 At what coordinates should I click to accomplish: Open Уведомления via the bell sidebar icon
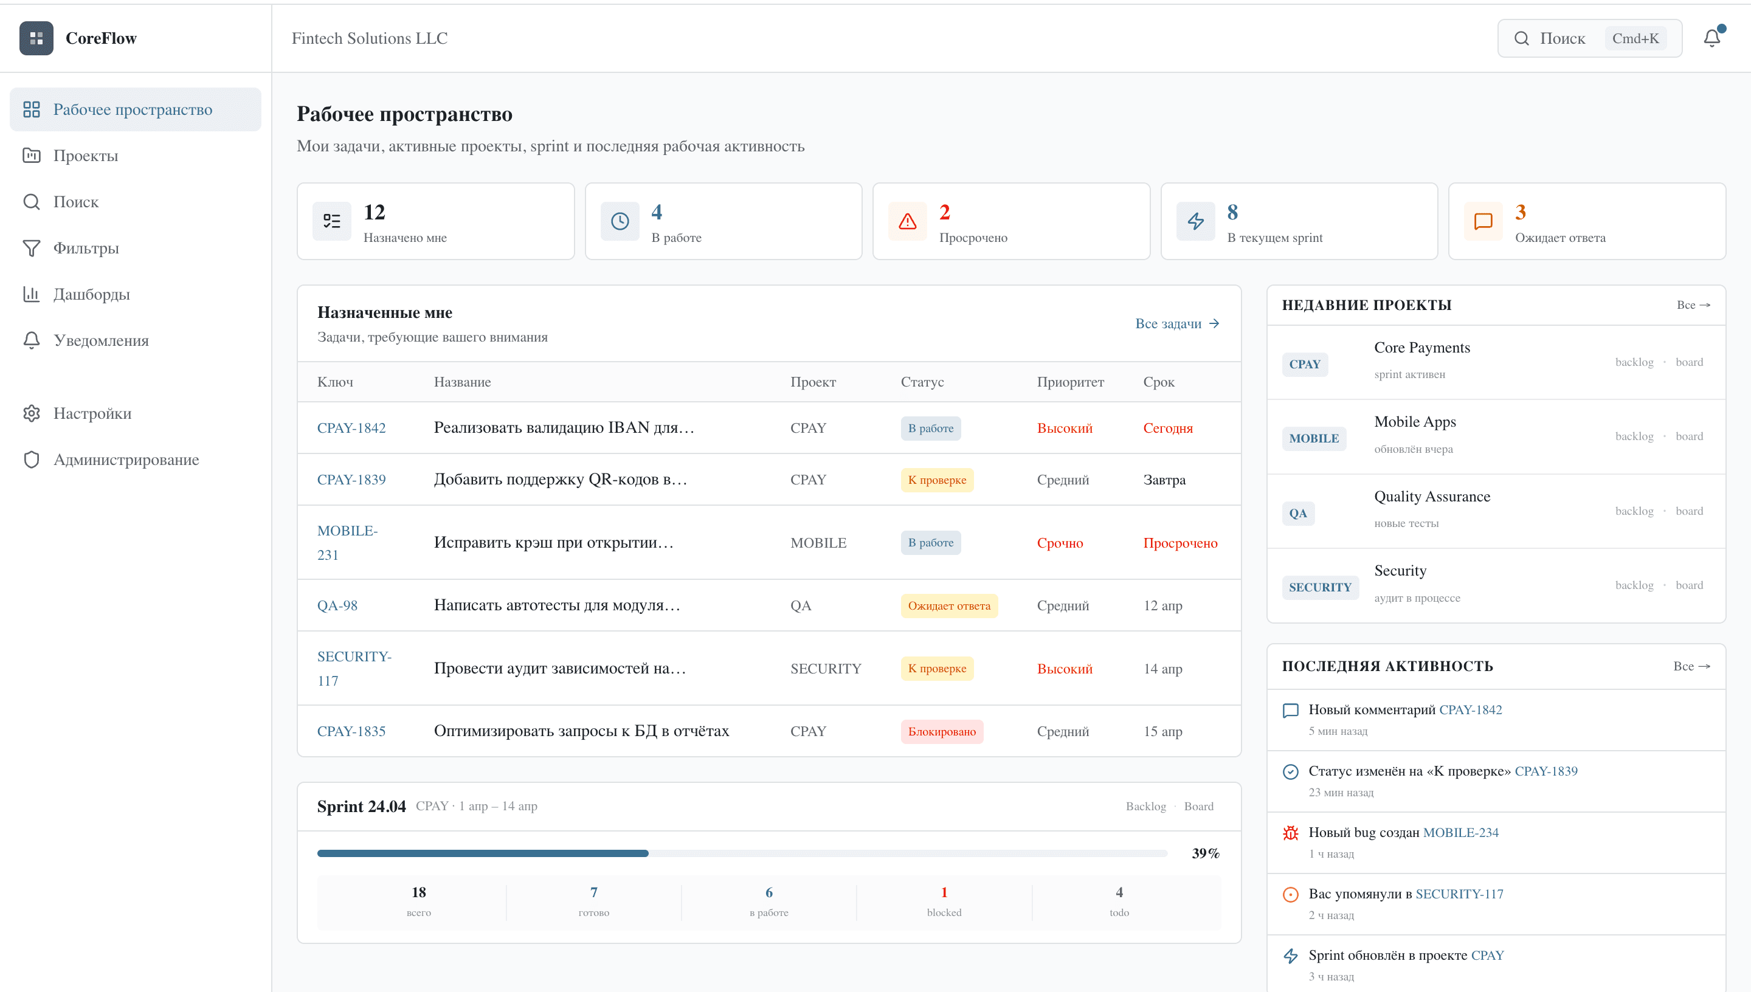(32, 340)
